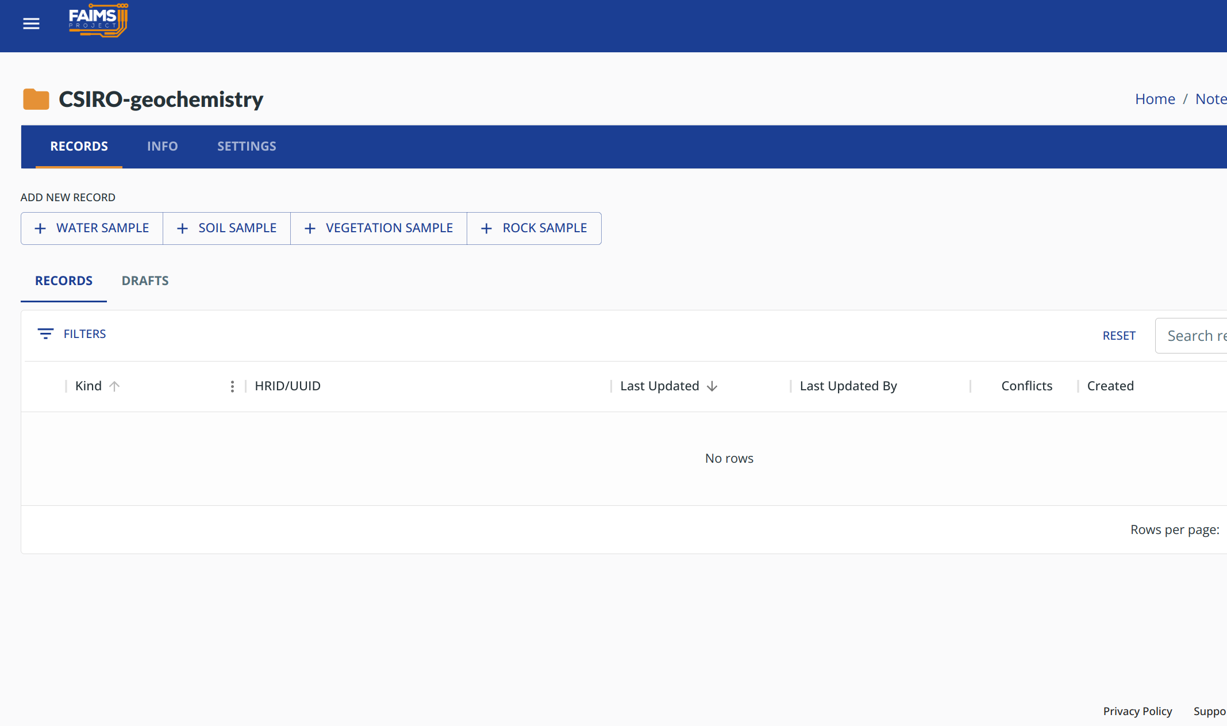Screen dimensions: 1227x726
Task: Open the Kind column three-dot menu
Action: pos(232,386)
